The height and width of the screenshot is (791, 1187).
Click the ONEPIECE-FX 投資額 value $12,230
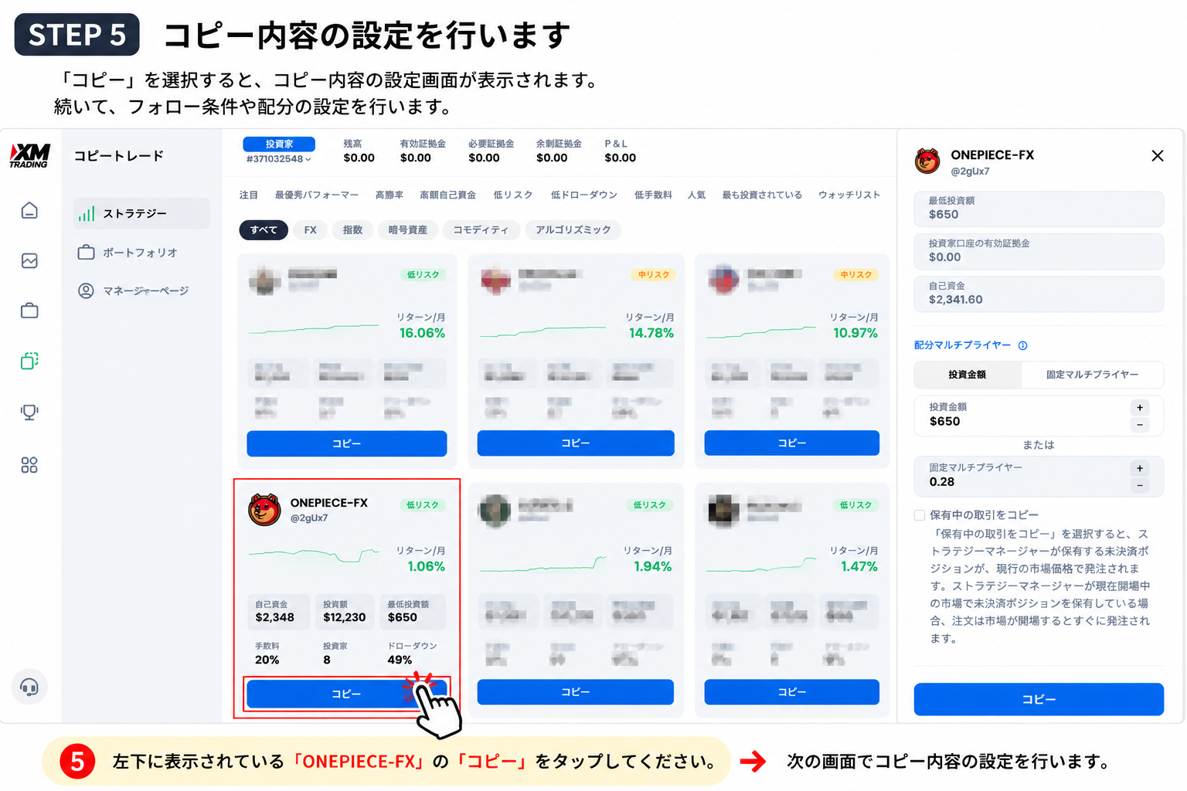click(x=345, y=617)
